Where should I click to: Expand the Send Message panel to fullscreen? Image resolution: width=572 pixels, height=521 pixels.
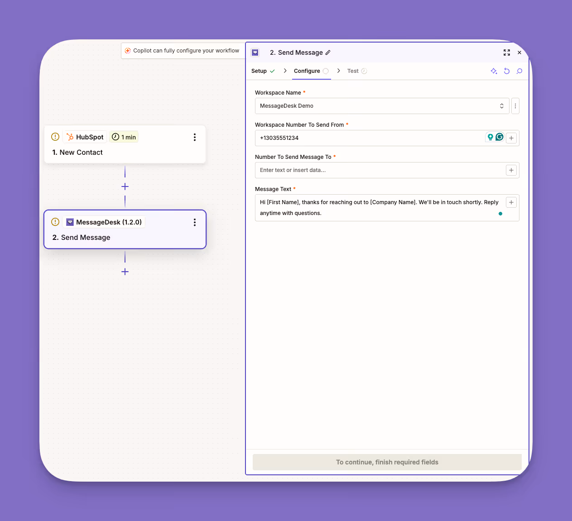(507, 53)
